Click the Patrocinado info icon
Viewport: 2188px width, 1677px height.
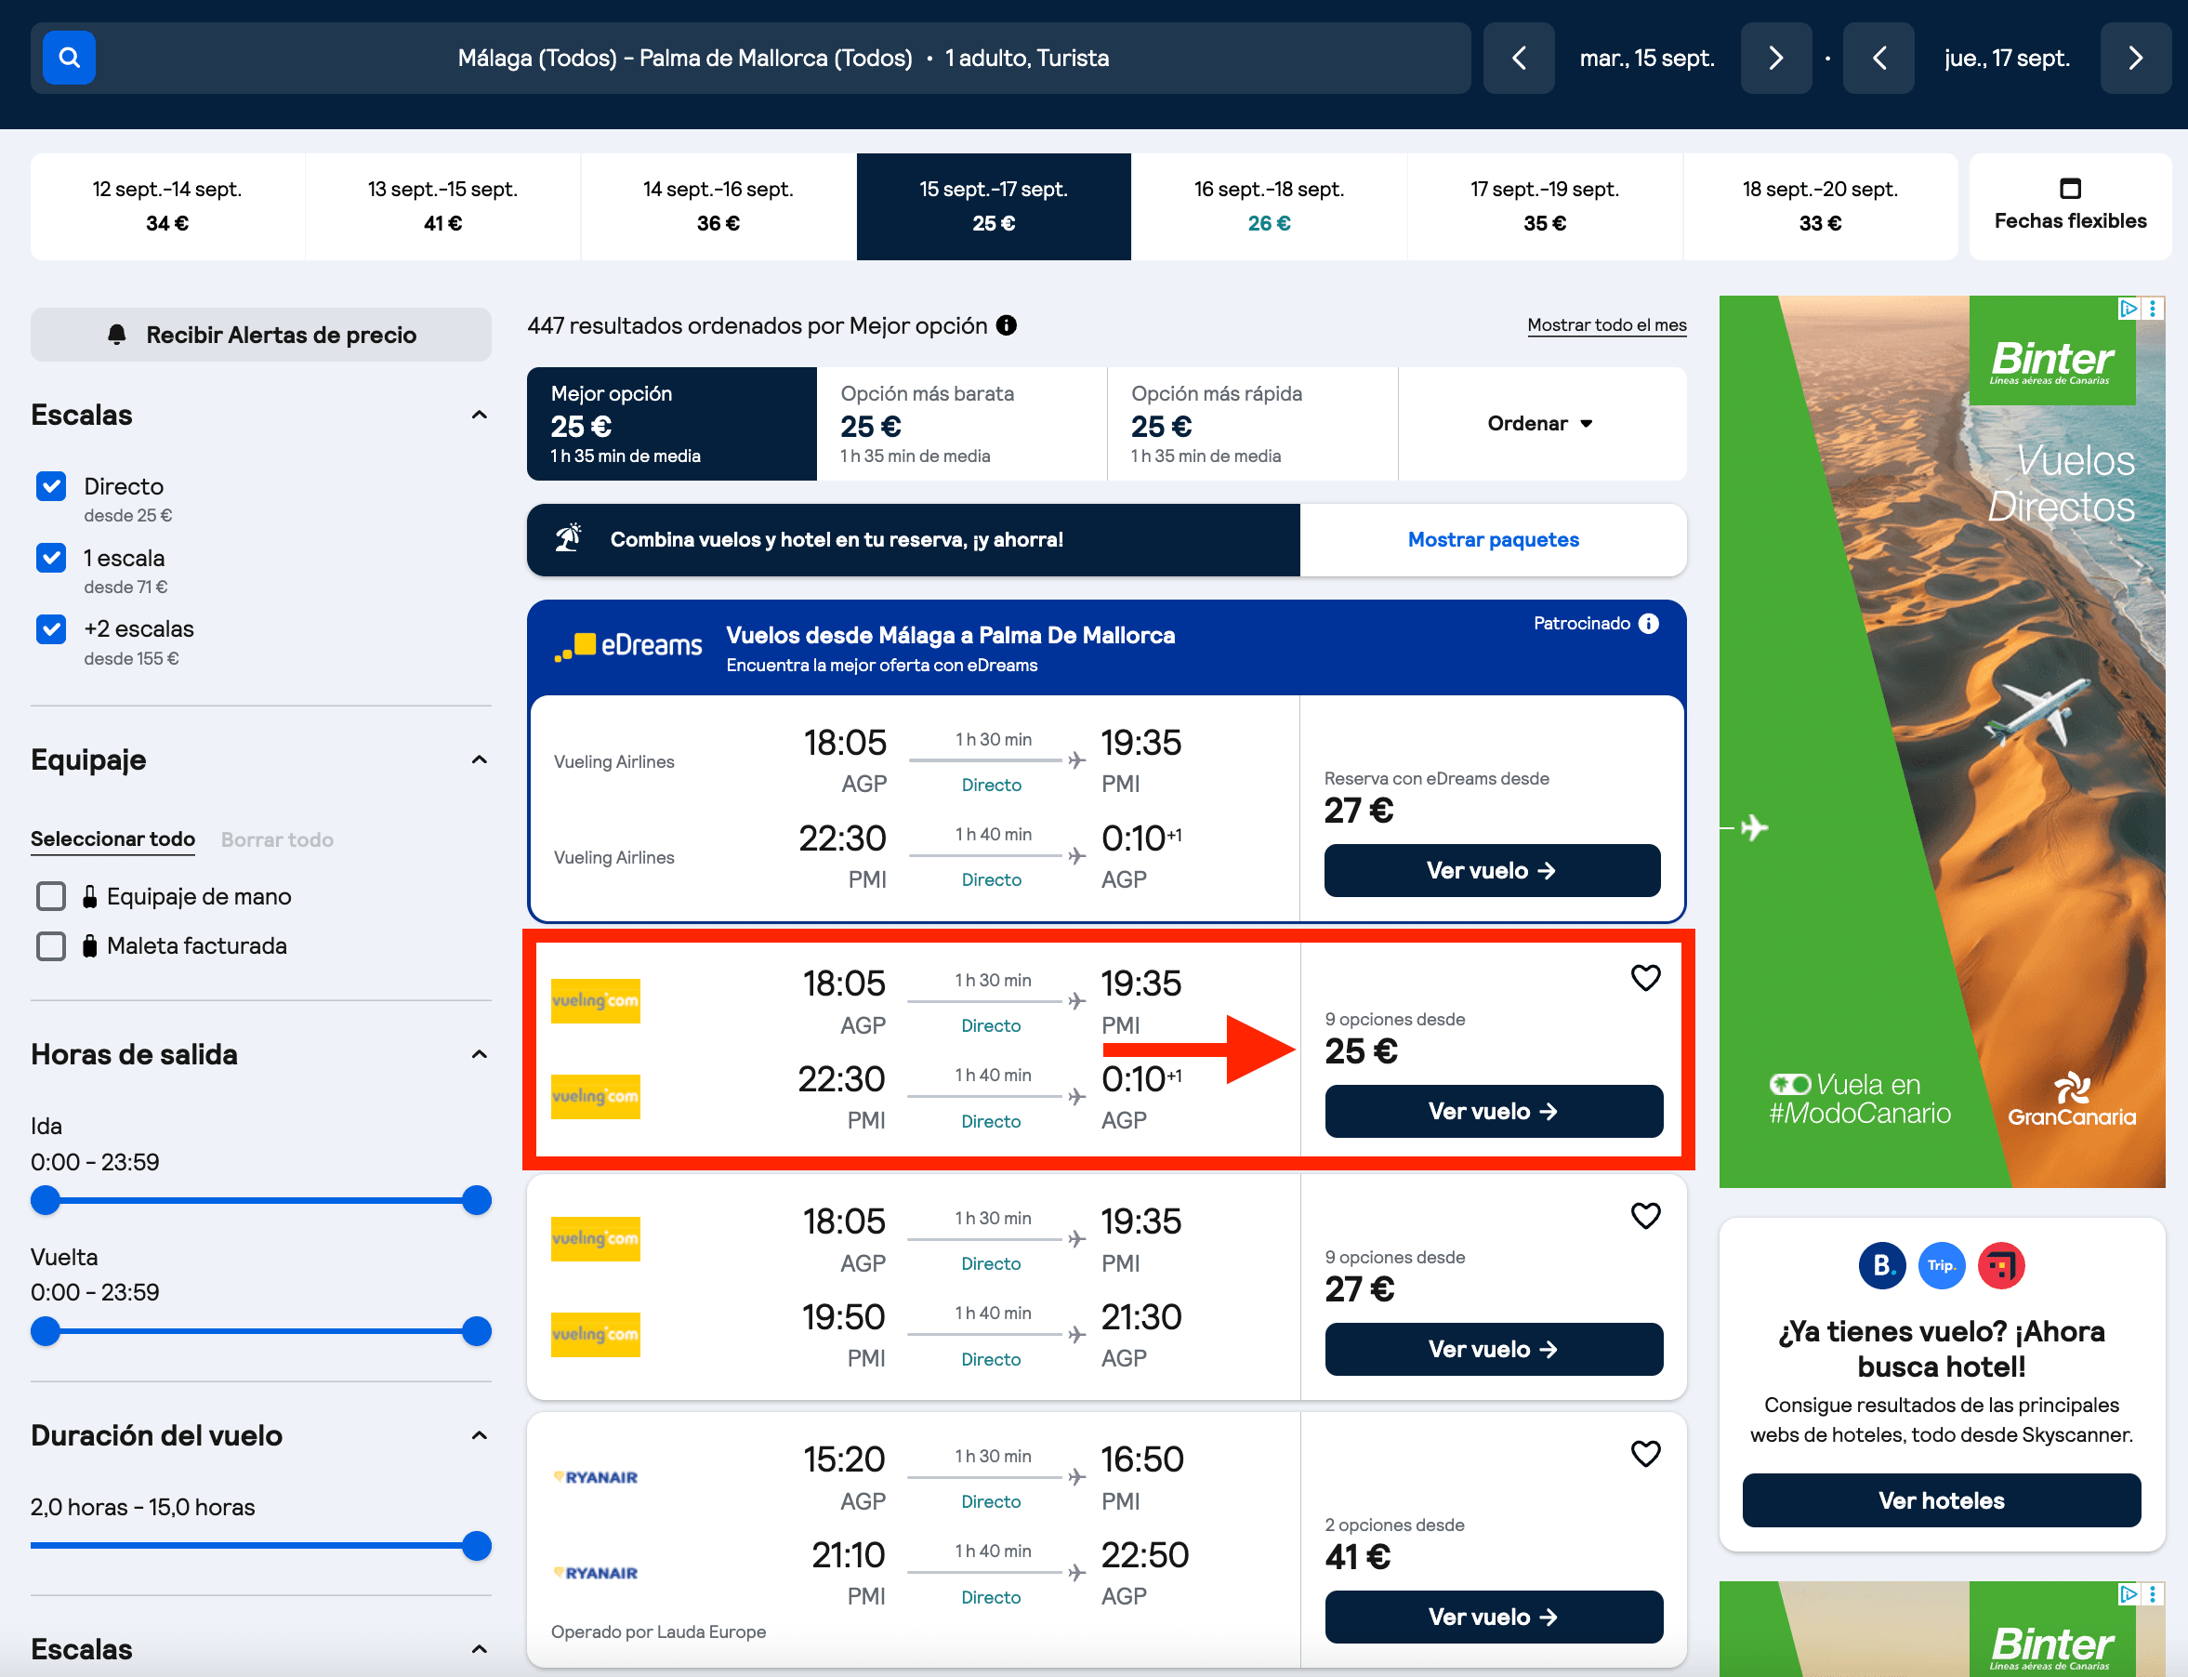point(1649,624)
